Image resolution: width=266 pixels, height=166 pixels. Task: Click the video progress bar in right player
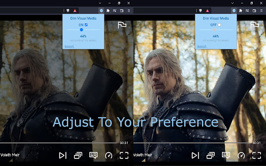[x=191, y=143]
